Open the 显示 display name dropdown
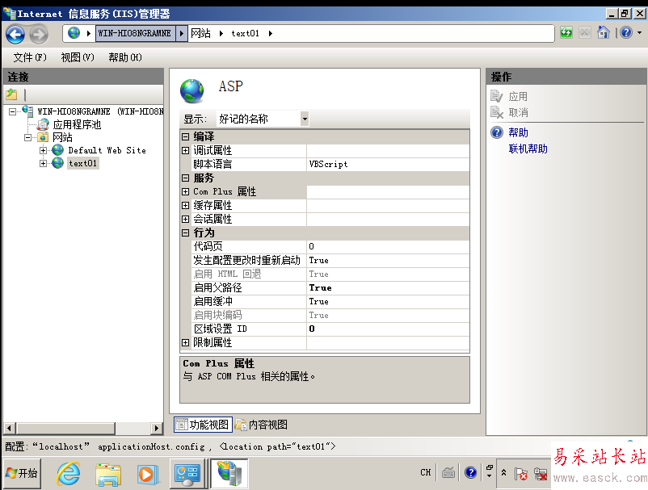Image resolution: width=648 pixels, height=490 pixels. [305, 119]
